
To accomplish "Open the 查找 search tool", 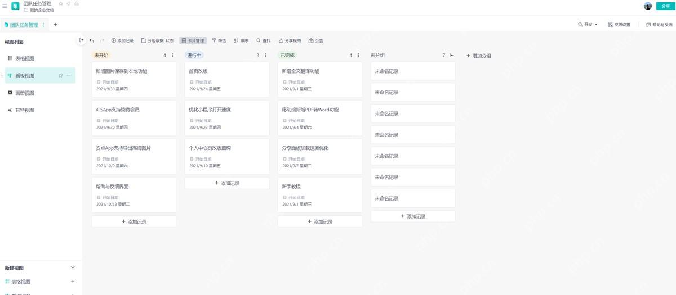I will (264, 40).
